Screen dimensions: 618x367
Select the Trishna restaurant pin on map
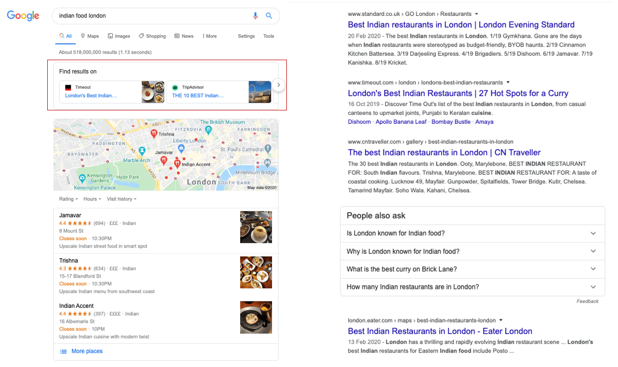click(154, 133)
